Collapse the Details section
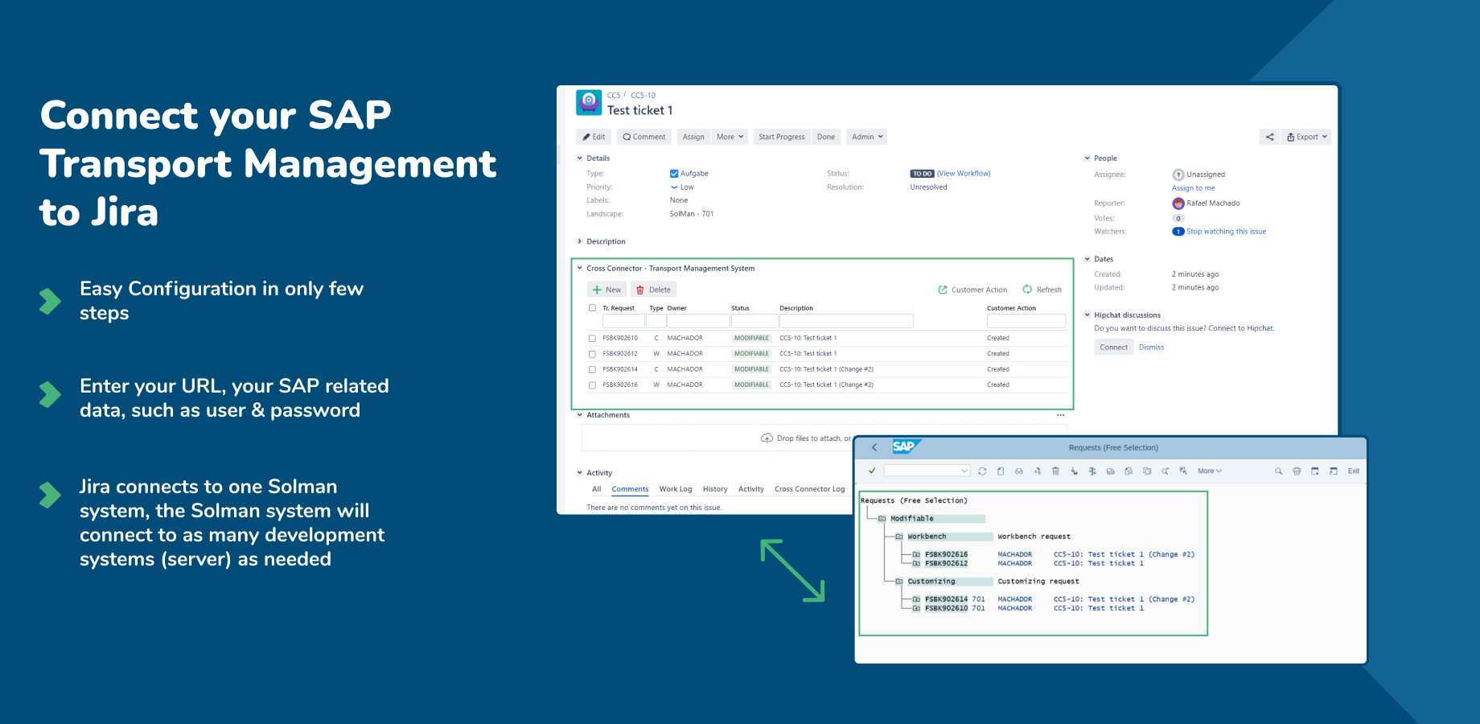This screenshot has height=724, width=1480. coord(580,158)
